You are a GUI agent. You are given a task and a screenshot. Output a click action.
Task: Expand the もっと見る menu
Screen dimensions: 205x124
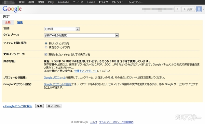135,2
